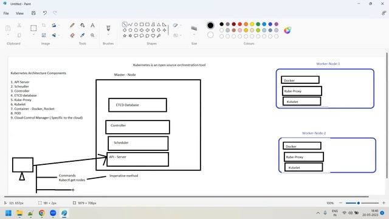Open the Windows Start menu
The height and width of the screenshot is (219, 389).
pos(9,213)
